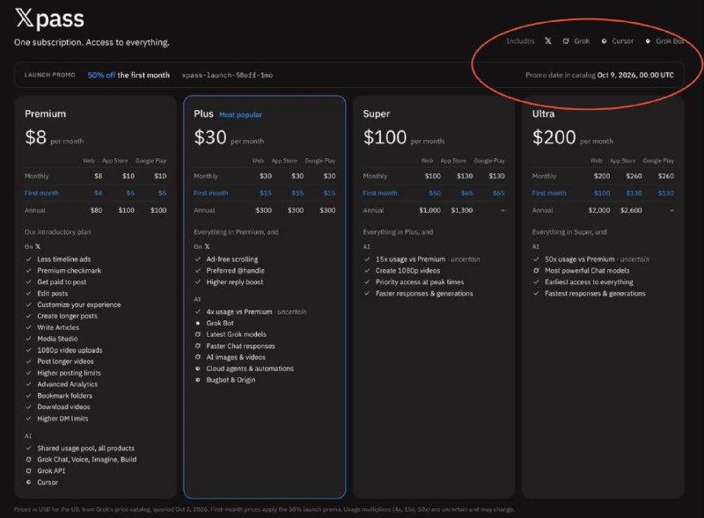
Task: Click the Grok icon in the Includes row
Action: [x=566, y=40]
